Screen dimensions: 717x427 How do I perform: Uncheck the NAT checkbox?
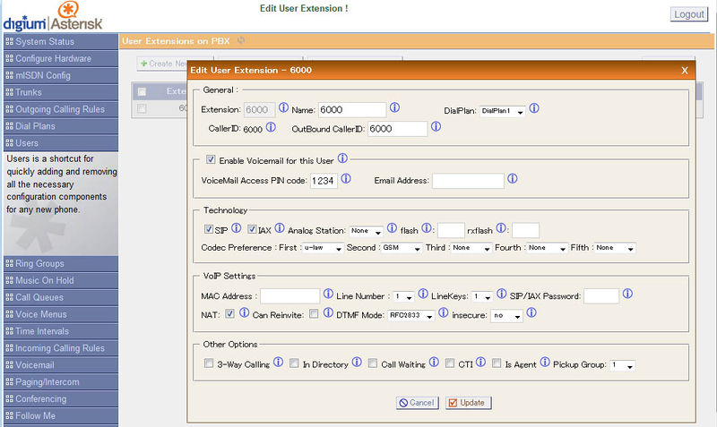[x=229, y=314]
